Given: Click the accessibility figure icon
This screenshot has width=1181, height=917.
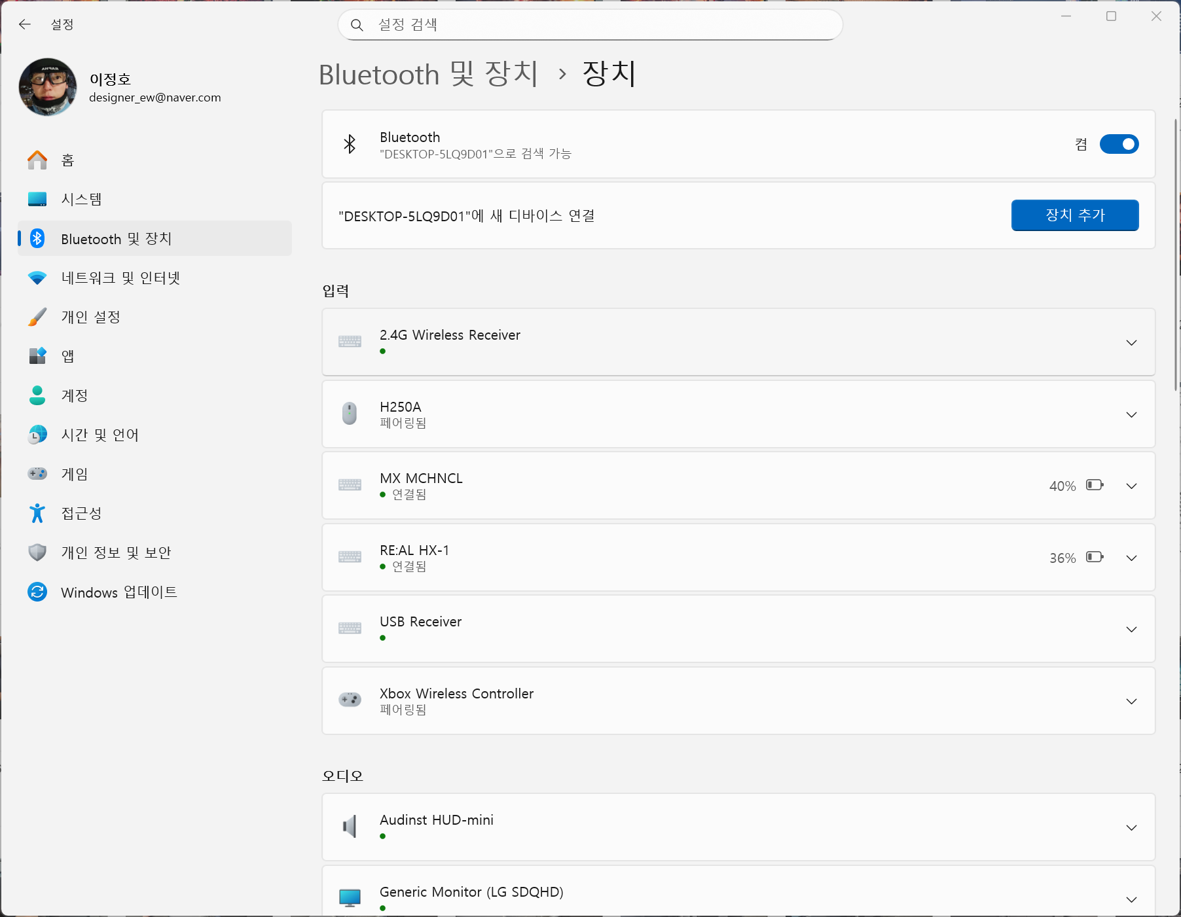Looking at the screenshot, I should click(37, 513).
